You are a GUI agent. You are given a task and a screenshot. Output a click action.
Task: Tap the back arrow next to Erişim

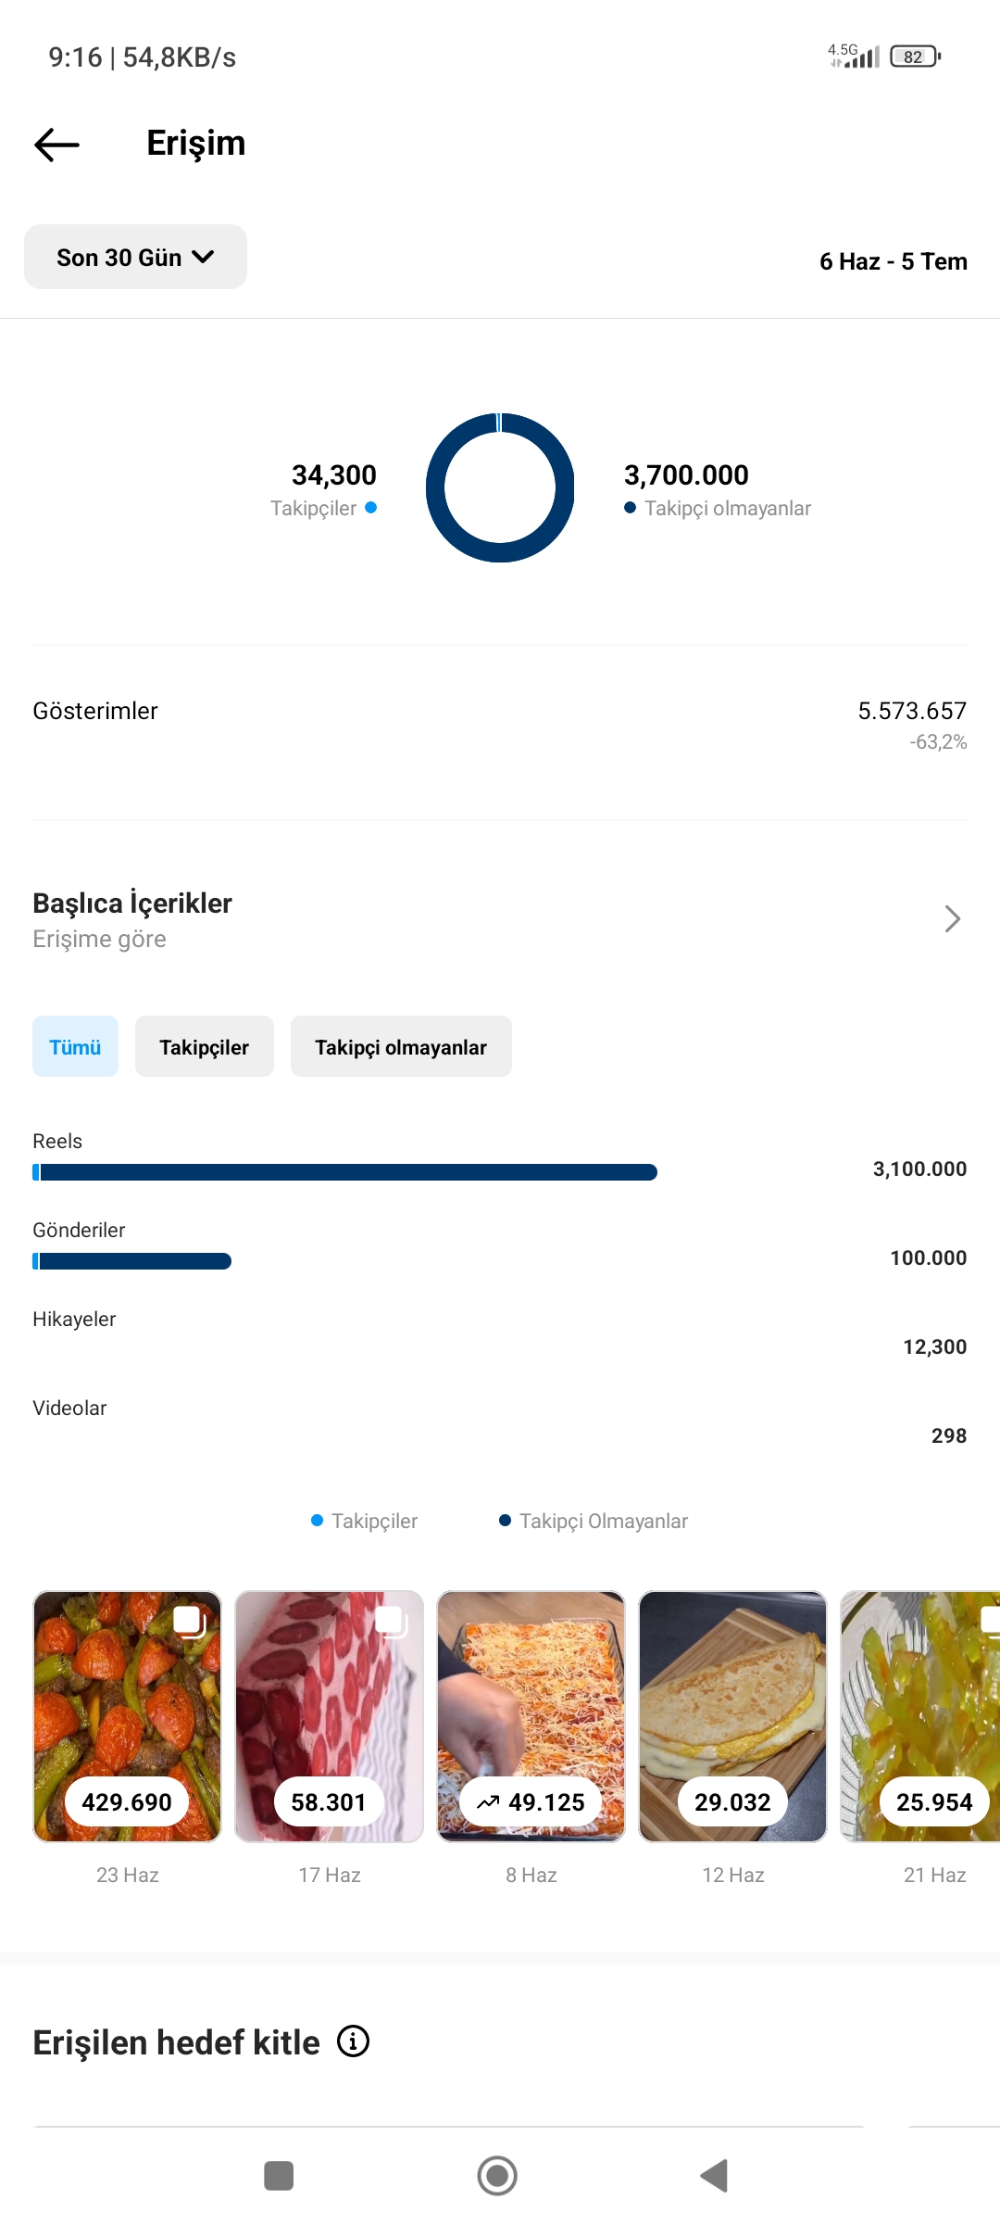click(56, 145)
